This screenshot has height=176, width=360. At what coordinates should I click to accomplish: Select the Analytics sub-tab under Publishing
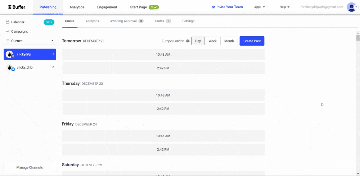[92, 21]
